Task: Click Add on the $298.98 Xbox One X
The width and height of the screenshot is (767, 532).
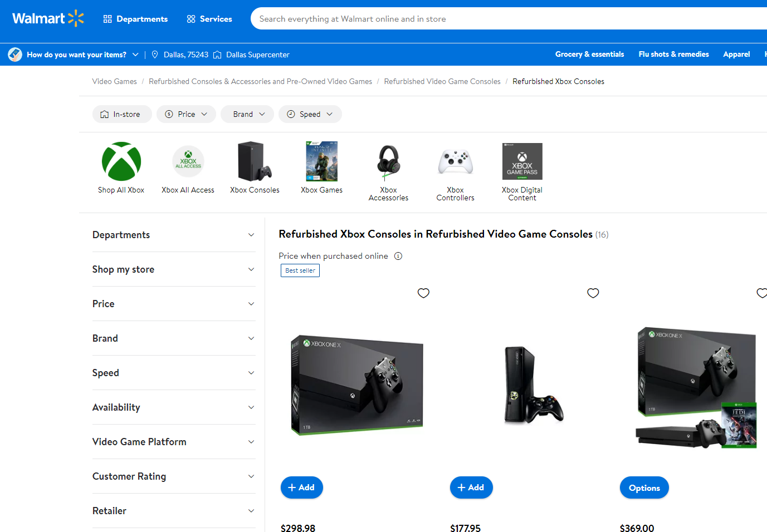Action: pos(301,487)
